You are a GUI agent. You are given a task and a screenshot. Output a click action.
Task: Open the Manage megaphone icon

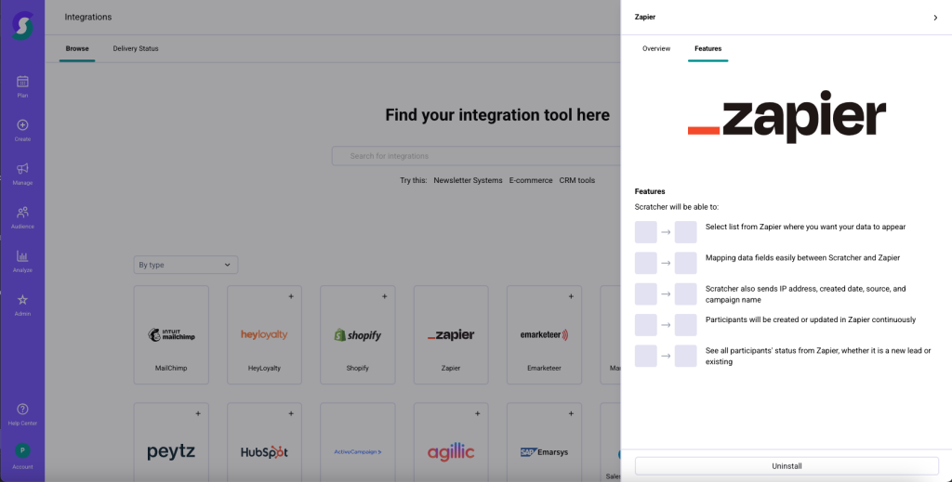(x=22, y=169)
